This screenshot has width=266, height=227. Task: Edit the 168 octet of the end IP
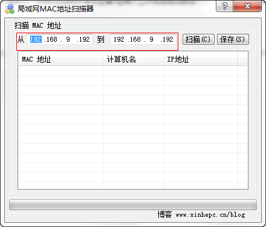click(x=135, y=39)
